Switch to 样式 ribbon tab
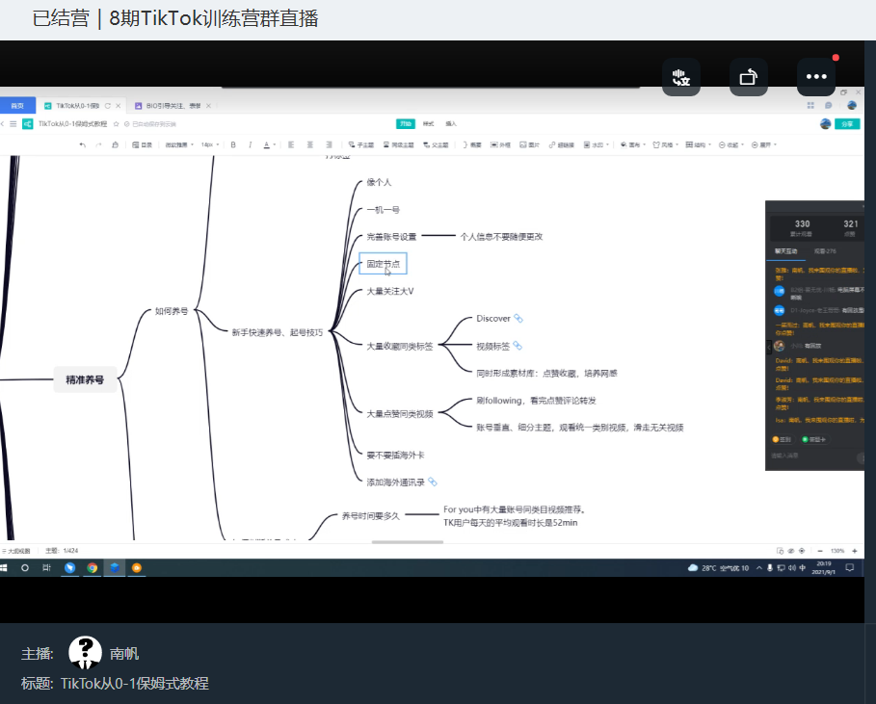This screenshot has width=876, height=704. [x=429, y=124]
